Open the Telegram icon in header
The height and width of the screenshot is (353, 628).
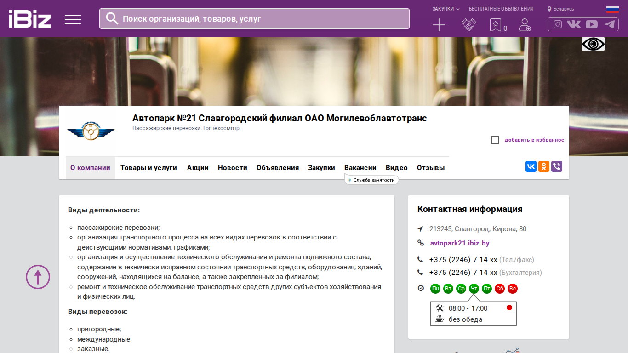[x=610, y=24]
